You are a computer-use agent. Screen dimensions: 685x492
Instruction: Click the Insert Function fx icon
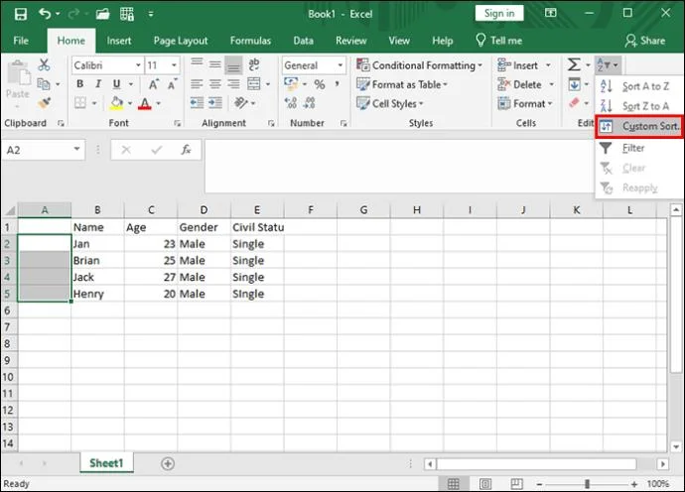(186, 150)
